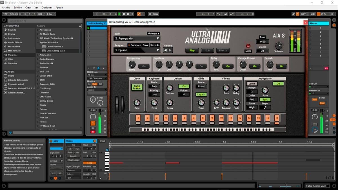Expand the Arturia x64 plug-in folder
Screen dimensions: 338x190
(38, 55)
